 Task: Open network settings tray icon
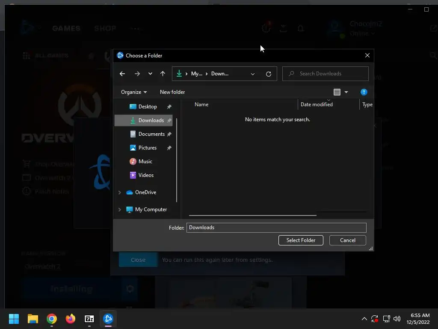pyautogui.click(x=386, y=319)
